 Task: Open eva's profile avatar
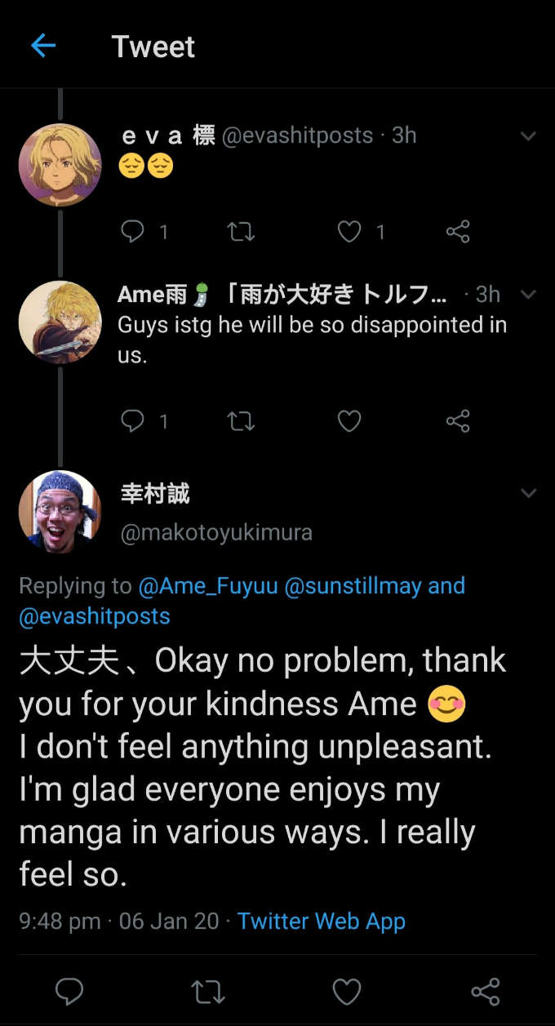(x=60, y=165)
